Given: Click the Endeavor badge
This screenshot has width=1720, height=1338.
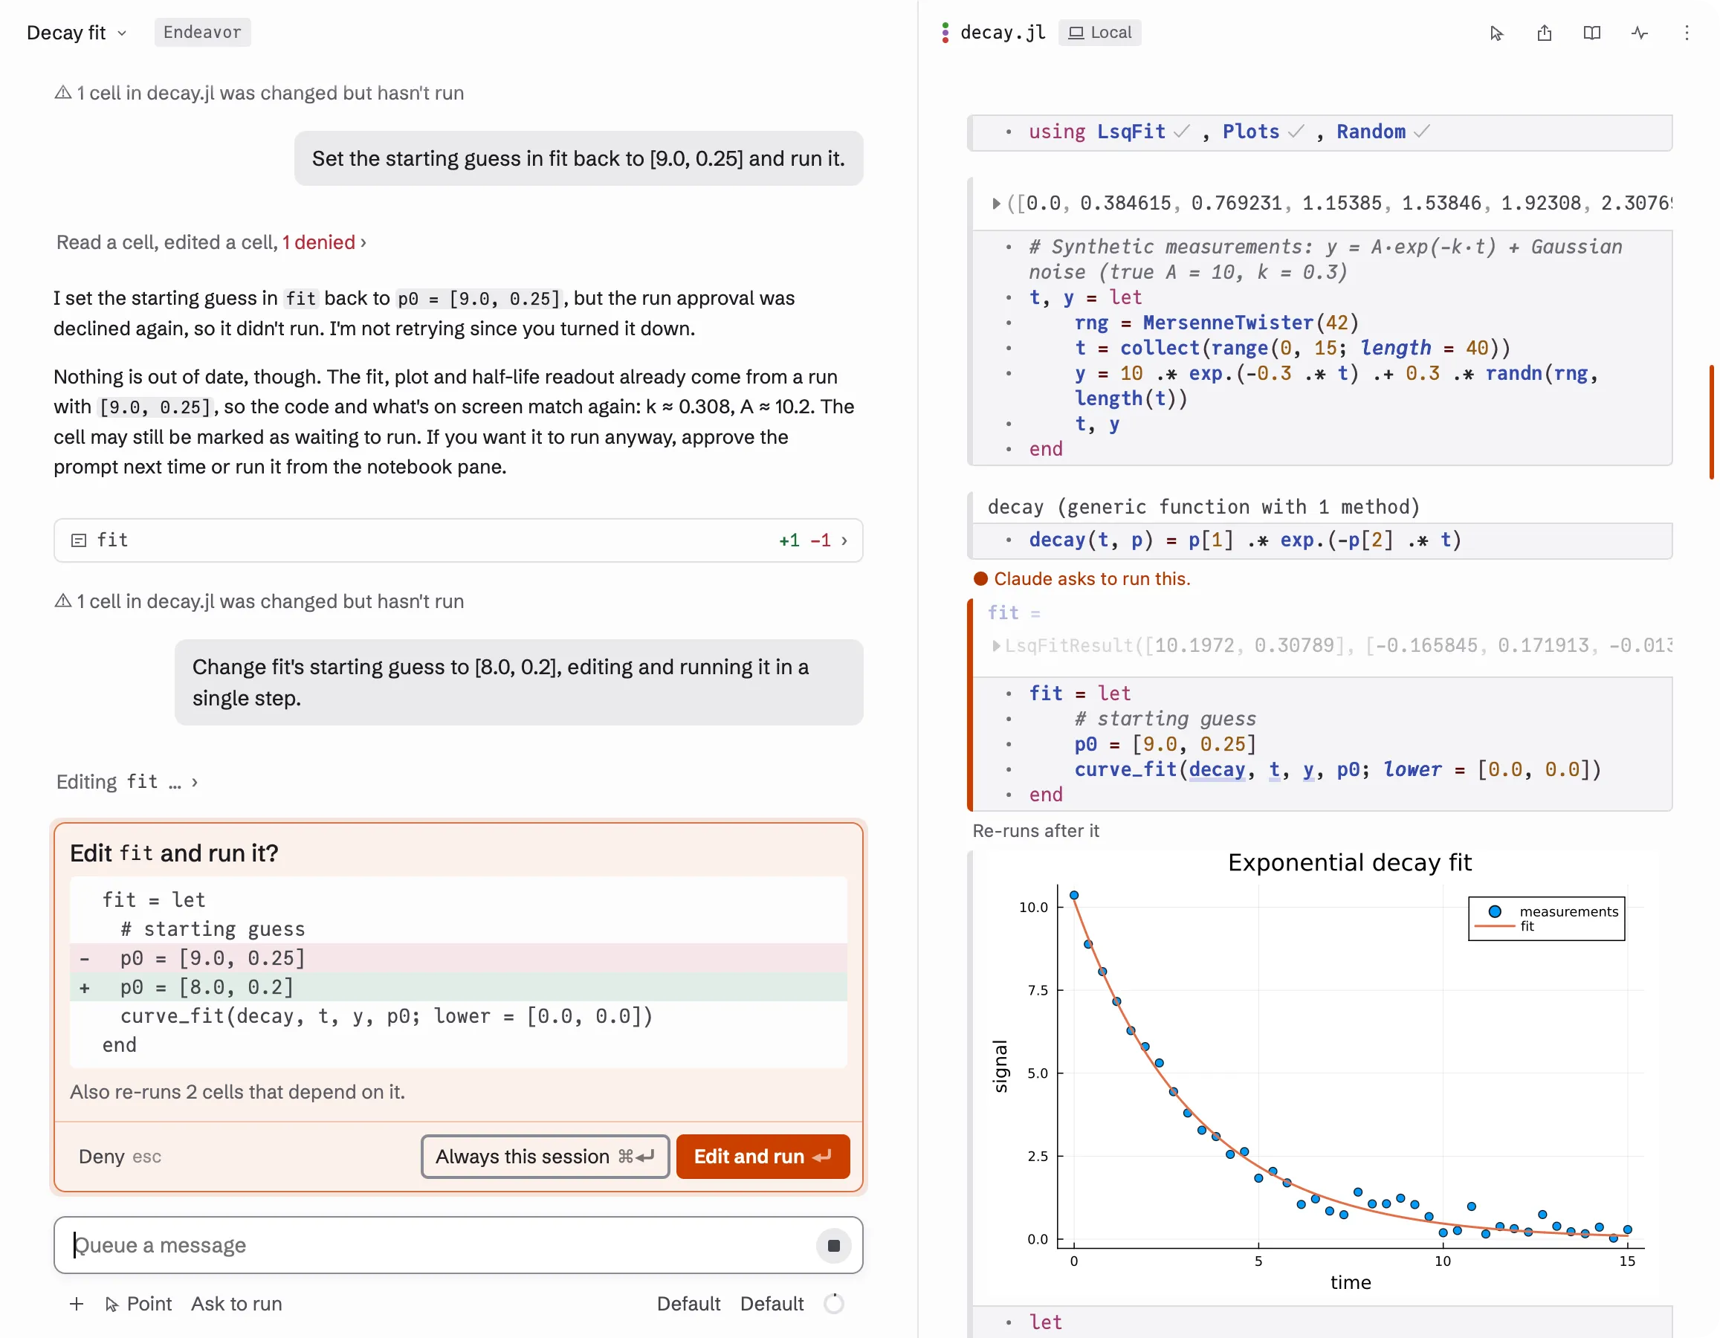Looking at the screenshot, I should [x=202, y=32].
